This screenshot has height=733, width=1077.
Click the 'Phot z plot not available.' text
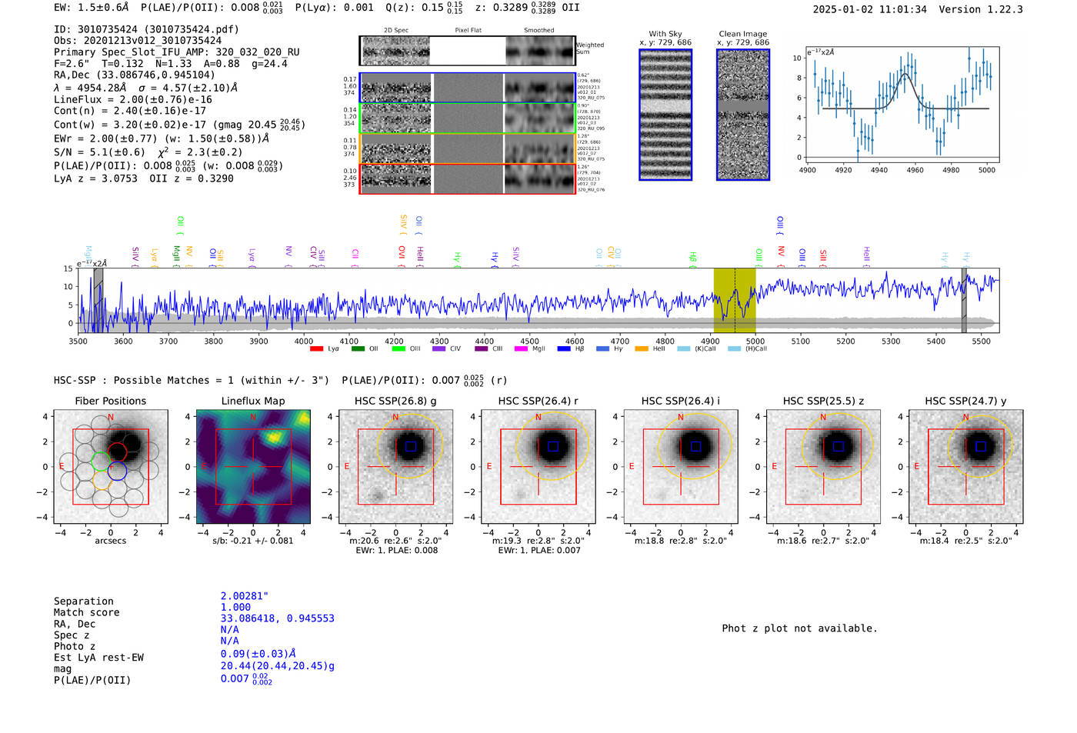tap(799, 628)
